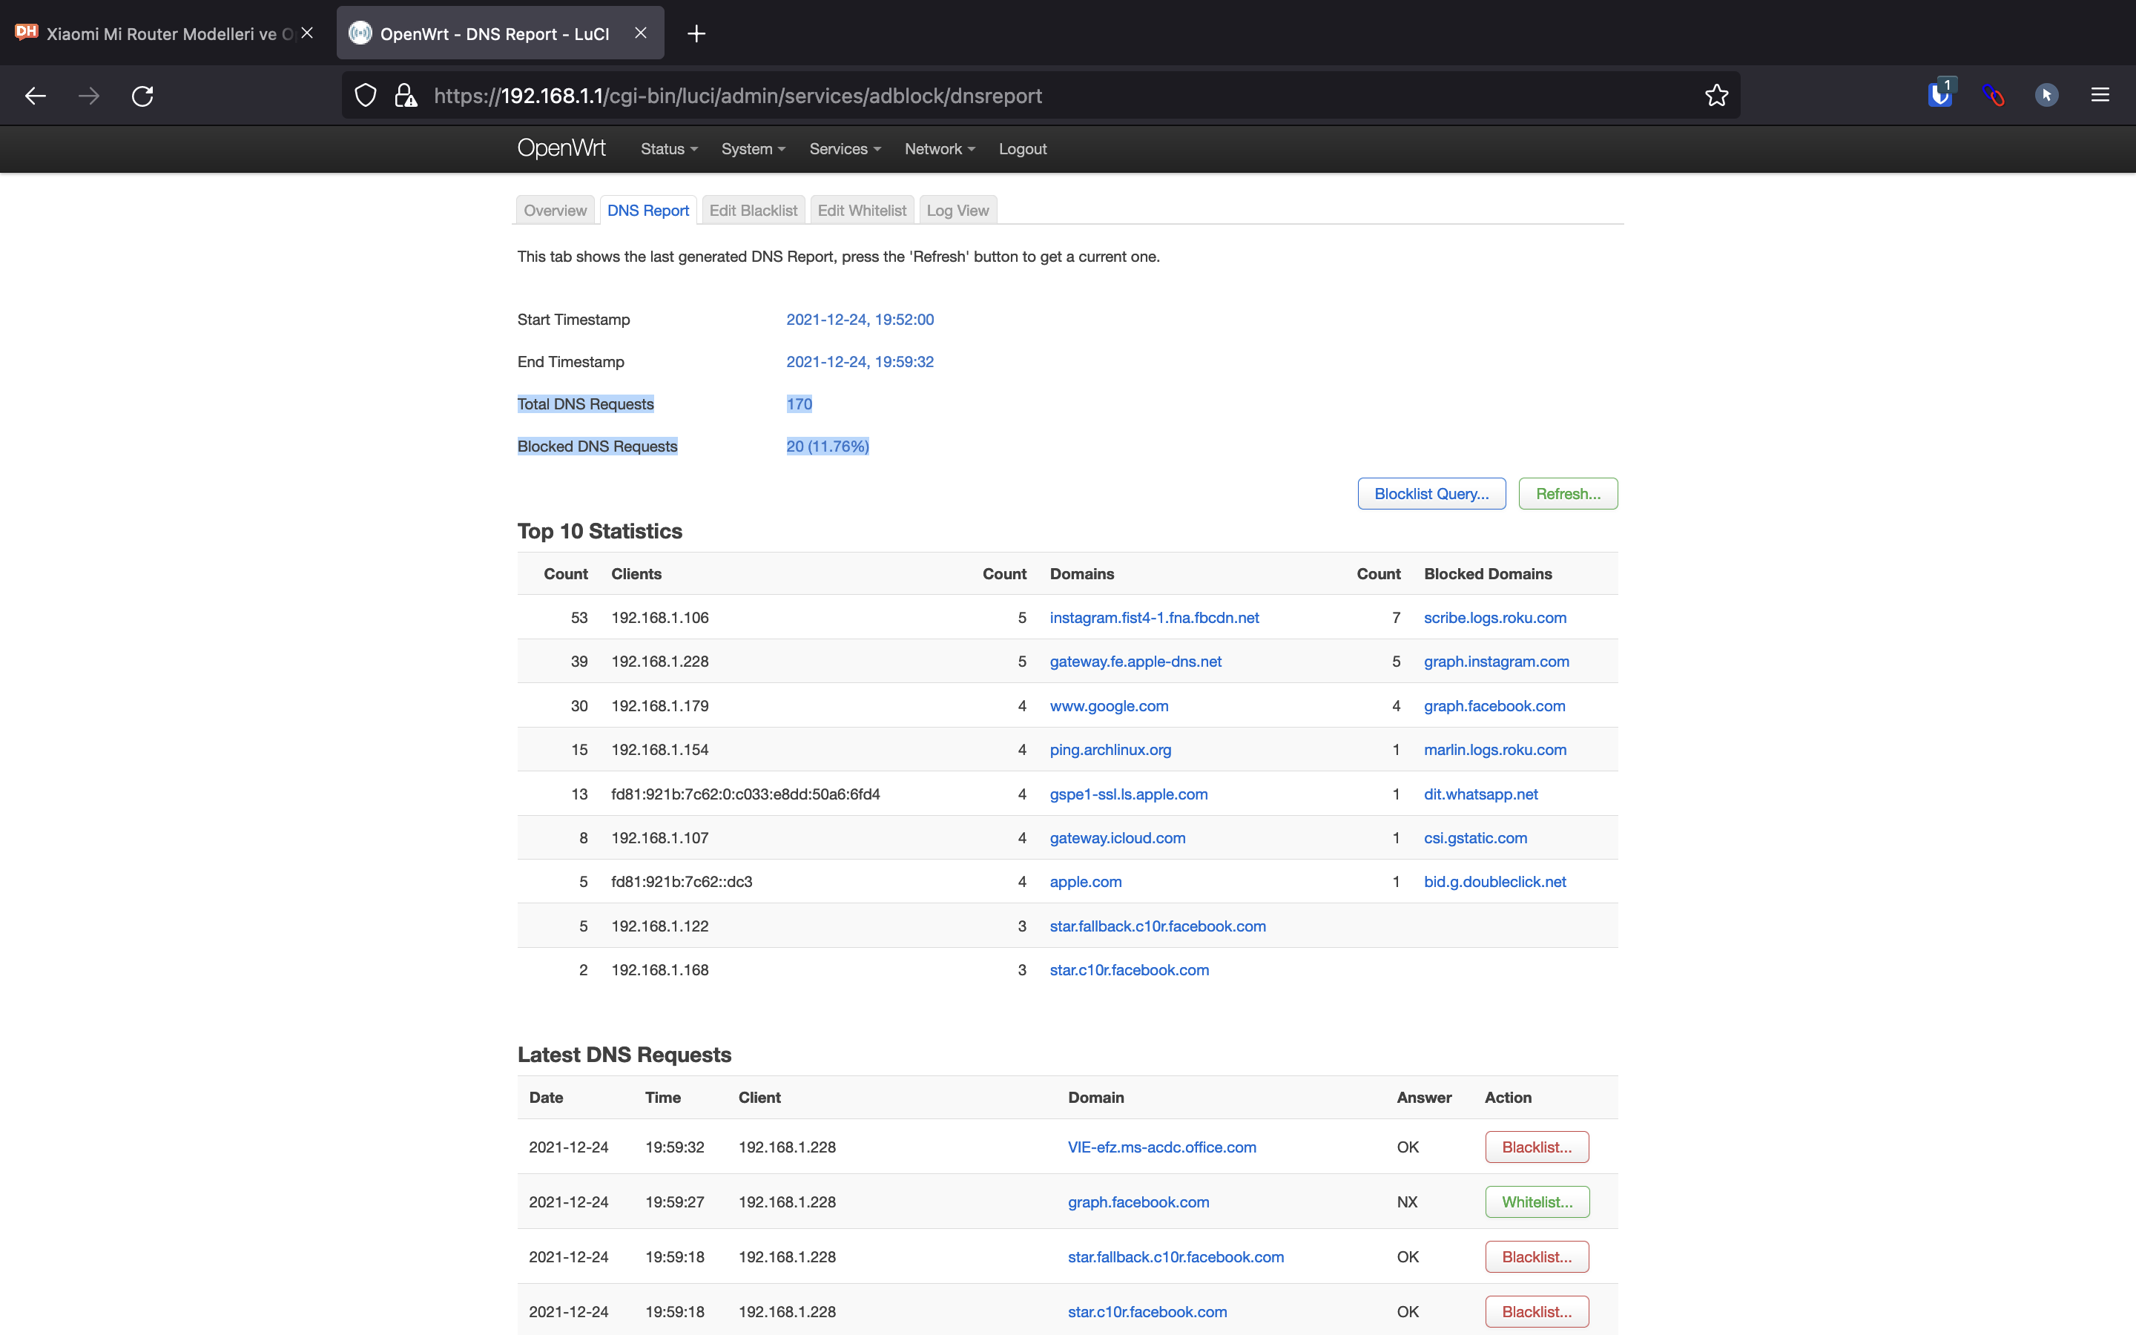The image size is (2136, 1335).
Task: Click the End Timestamp value 19:59:32
Action: [x=860, y=362]
